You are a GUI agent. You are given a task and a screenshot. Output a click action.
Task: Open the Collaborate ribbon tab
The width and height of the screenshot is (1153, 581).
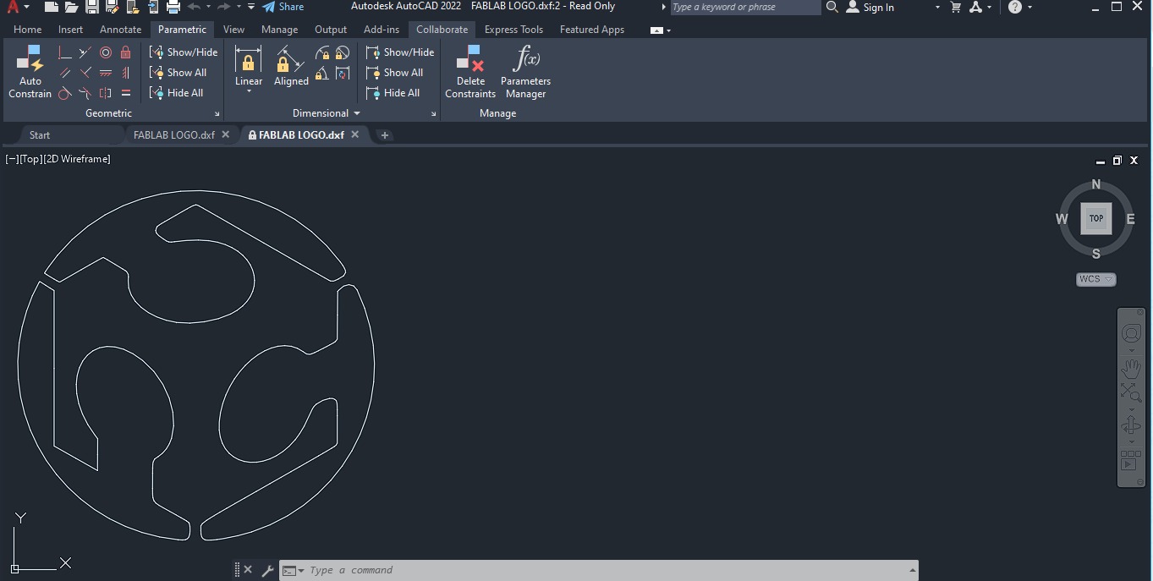pyautogui.click(x=442, y=30)
